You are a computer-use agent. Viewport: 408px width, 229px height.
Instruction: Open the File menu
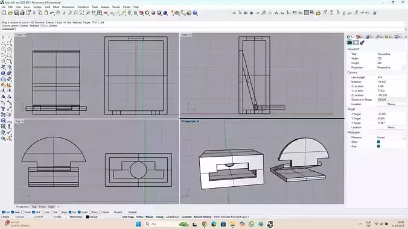coord(4,7)
